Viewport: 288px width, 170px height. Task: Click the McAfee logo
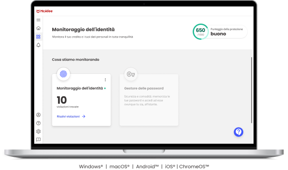tap(44, 11)
